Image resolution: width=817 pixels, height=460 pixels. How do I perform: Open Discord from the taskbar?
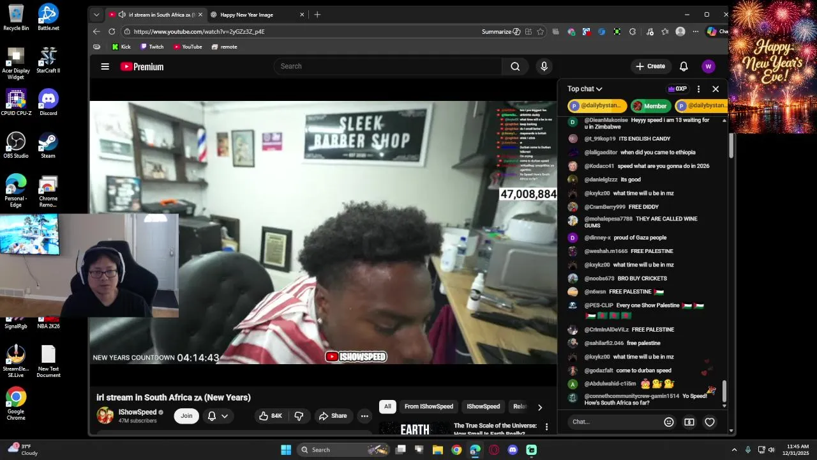[513, 450]
